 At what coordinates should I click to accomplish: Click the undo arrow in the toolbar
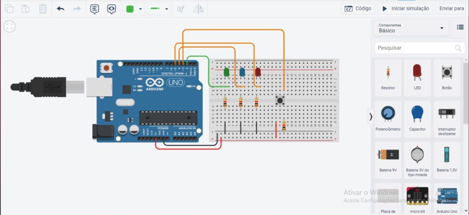click(x=60, y=9)
